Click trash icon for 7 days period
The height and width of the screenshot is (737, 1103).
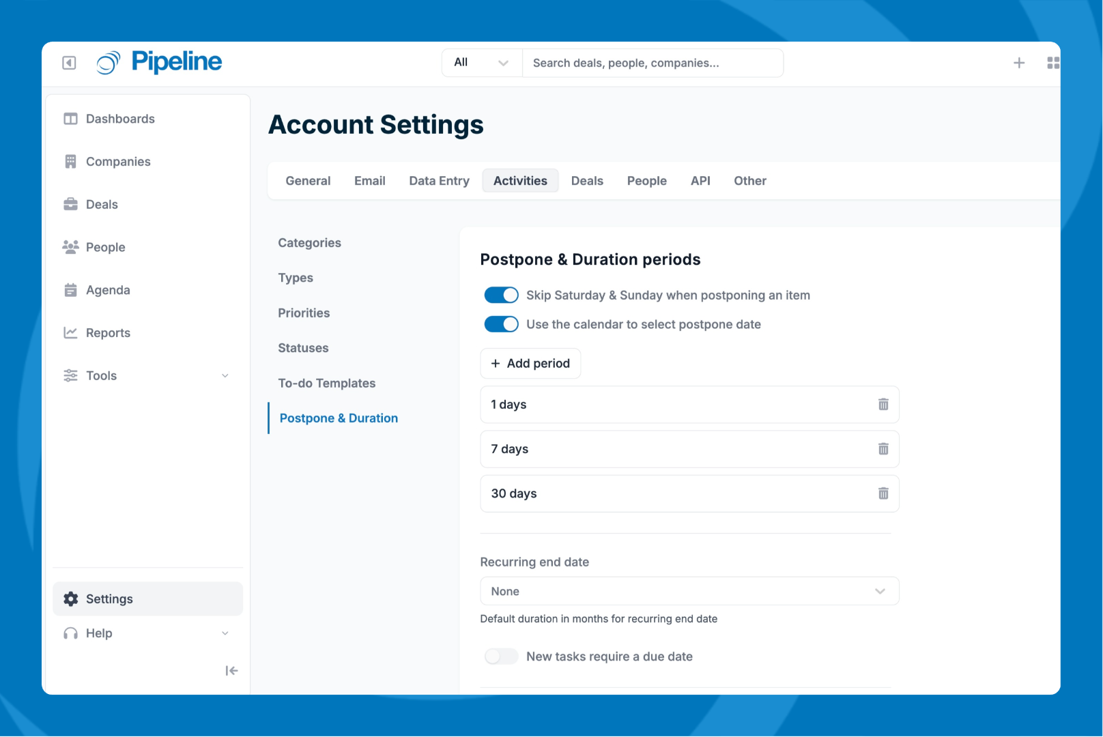pyautogui.click(x=883, y=449)
